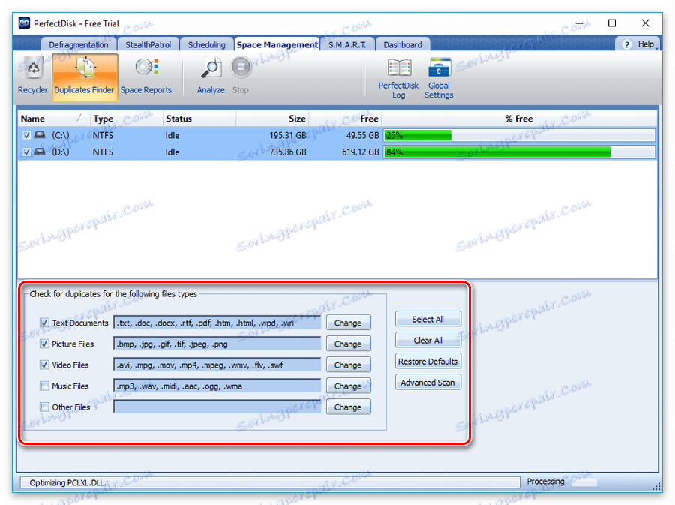Sort by the Type column header
Image resolution: width=675 pixels, height=505 pixels.
coord(126,119)
